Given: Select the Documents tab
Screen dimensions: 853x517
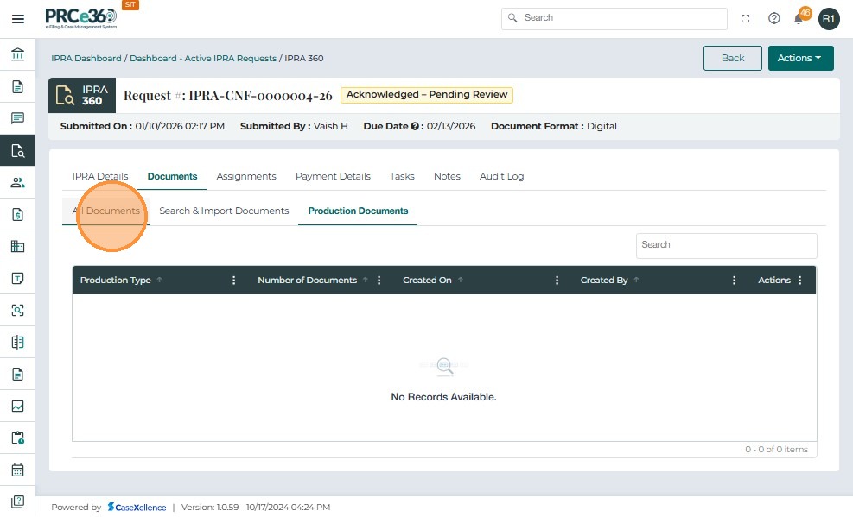Looking at the screenshot, I should pos(172,176).
